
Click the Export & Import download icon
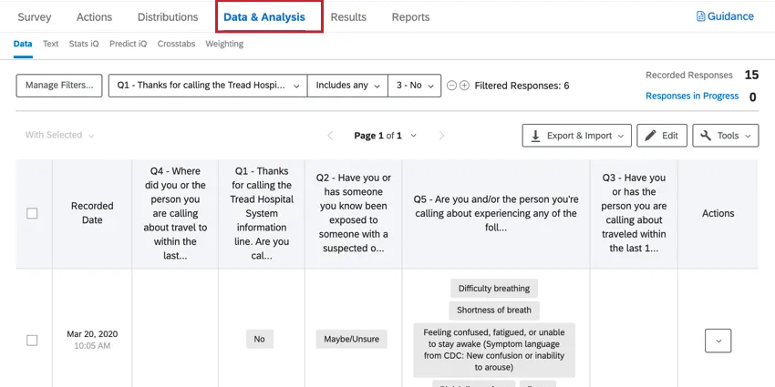(x=535, y=136)
